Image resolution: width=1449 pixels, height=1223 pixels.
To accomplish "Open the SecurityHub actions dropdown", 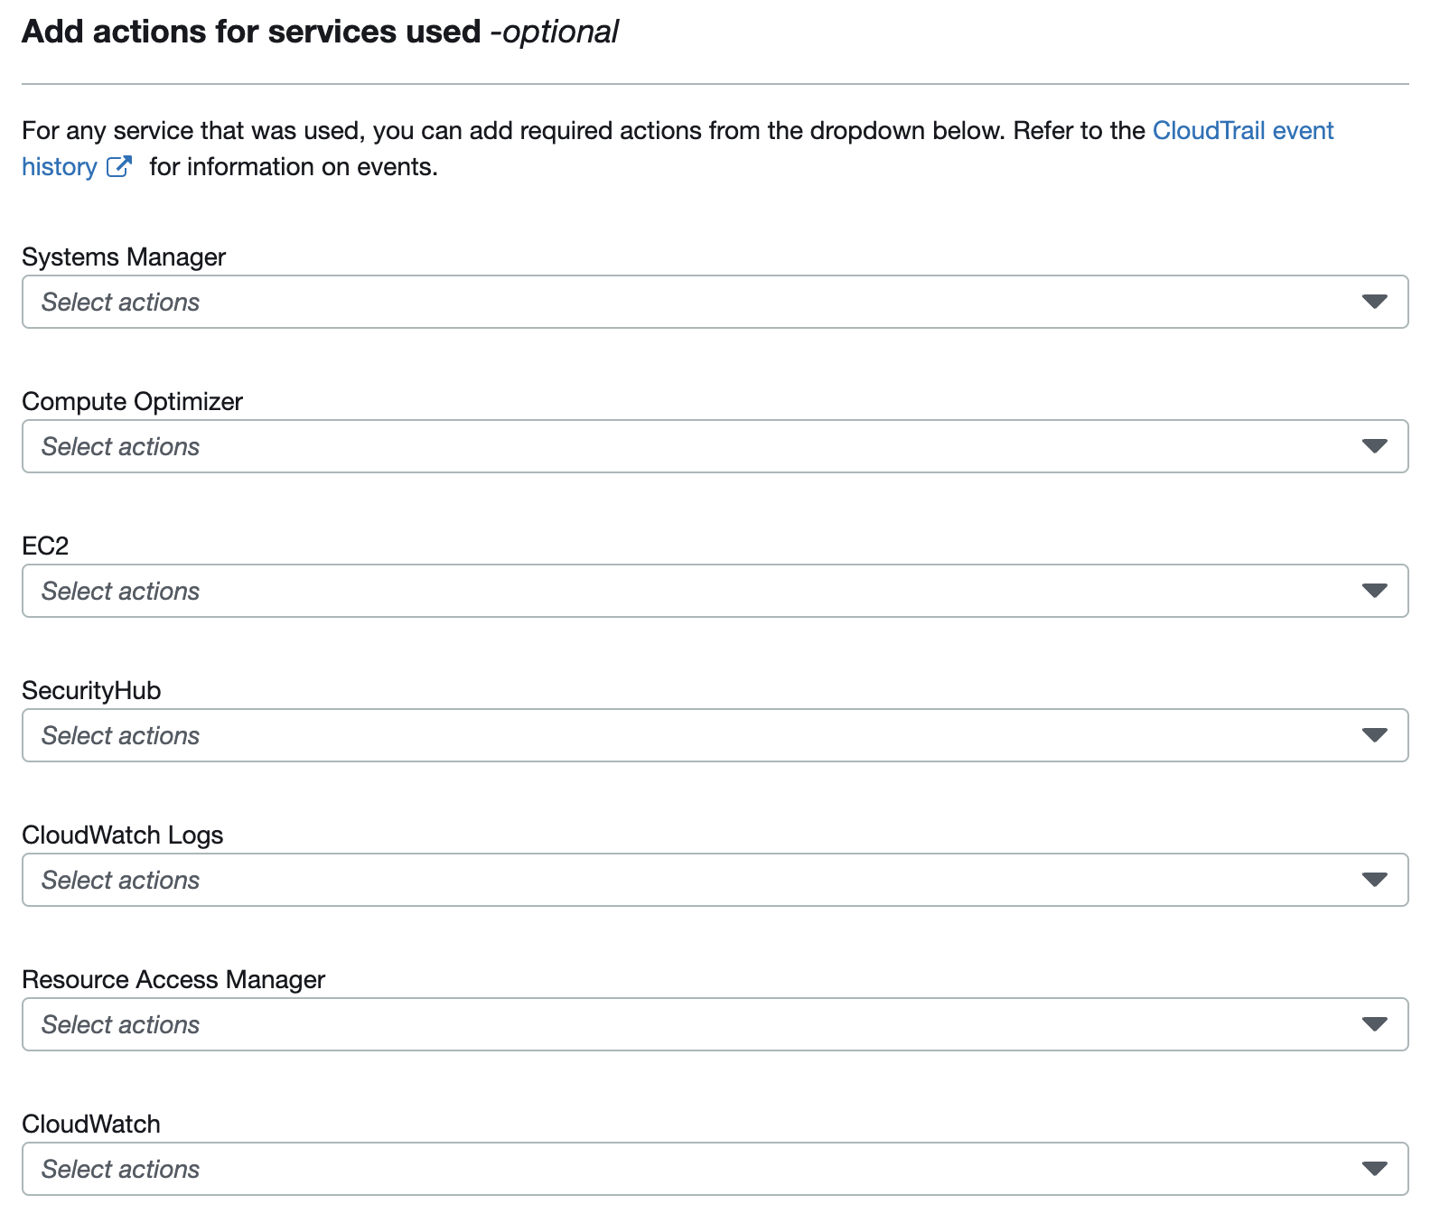I will [x=715, y=735].
